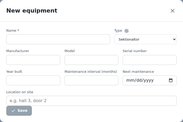The height and width of the screenshot is (122, 183).
Task: Open equipment type settings gear icon
Action: 126,31
